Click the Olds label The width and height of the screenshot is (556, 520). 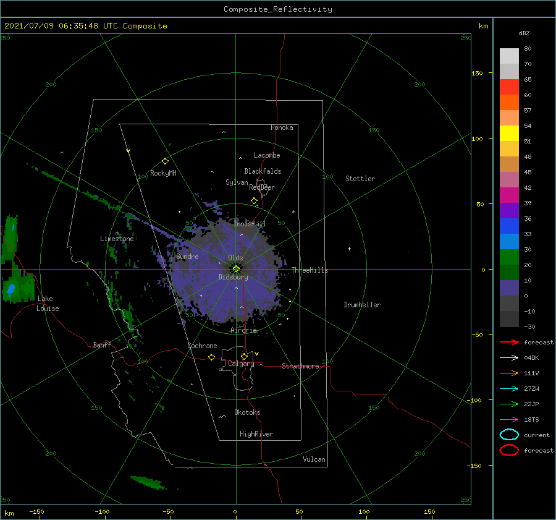tap(235, 258)
